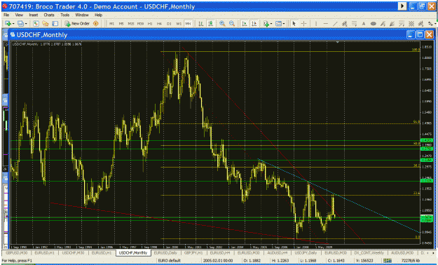Expand the Arrows dropdown at toolbar end
The height and width of the screenshot is (265, 438).
pyautogui.click(x=435, y=24)
